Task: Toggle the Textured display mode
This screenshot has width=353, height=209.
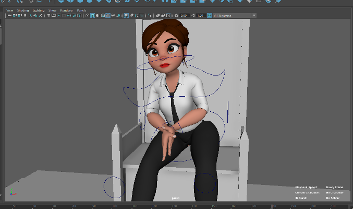Action: (x=107, y=16)
